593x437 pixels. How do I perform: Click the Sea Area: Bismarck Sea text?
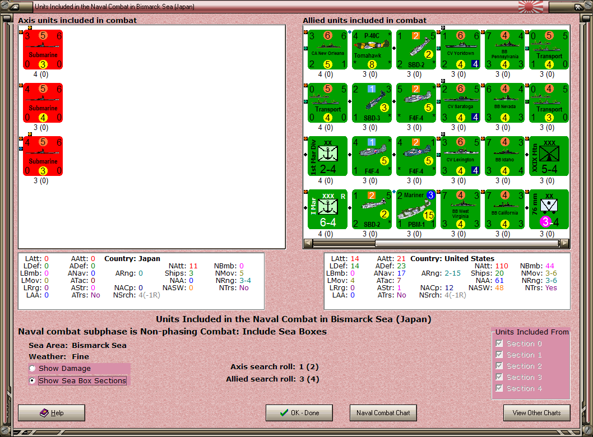point(77,345)
